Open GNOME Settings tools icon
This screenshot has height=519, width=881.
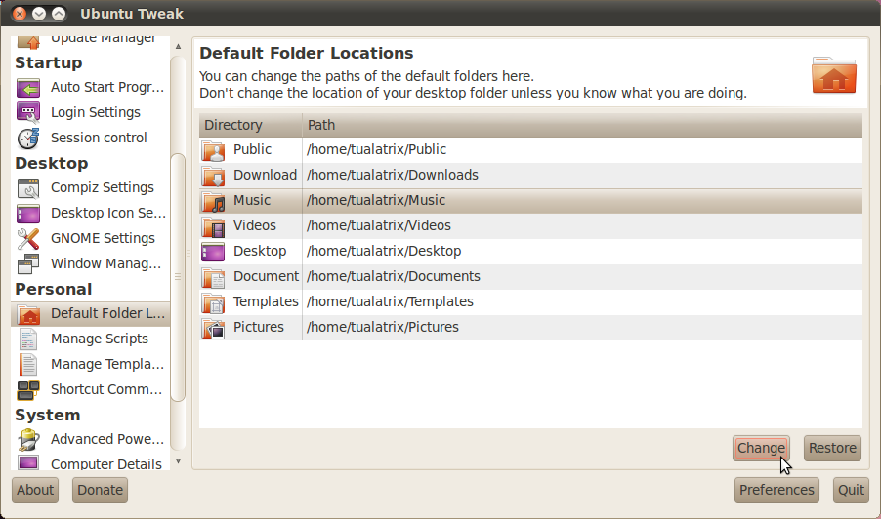(x=28, y=238)
